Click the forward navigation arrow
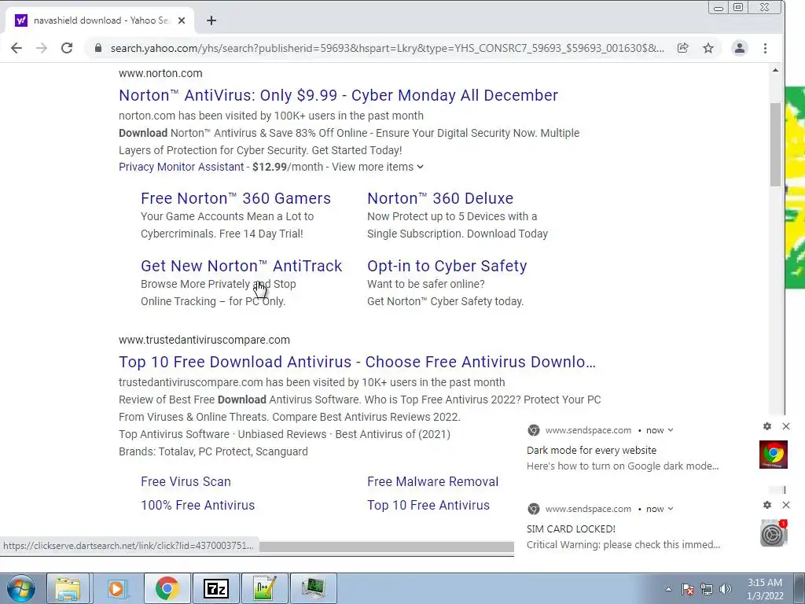 coord(42,48)
